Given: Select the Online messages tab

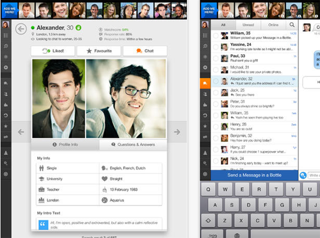Looking at the screenshot, I should (273, 25).
